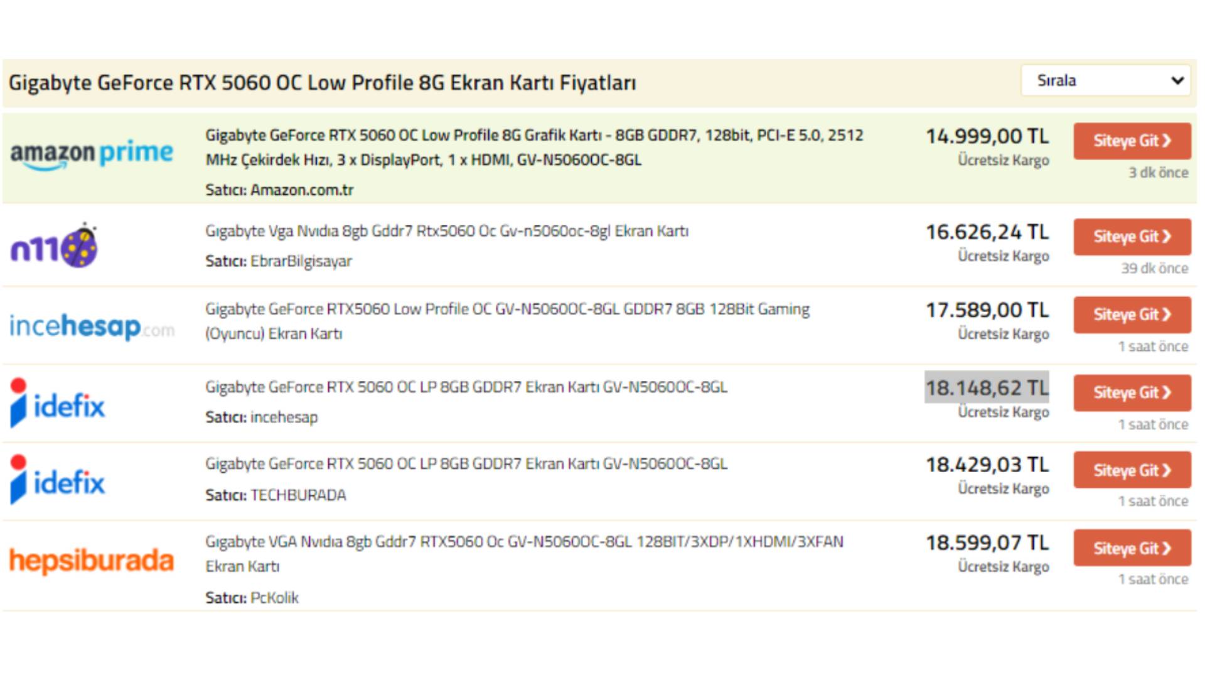Click the highlighted 18.148,62 TL price
This screenshot has height=678, width=1205.
coord(987,388)
